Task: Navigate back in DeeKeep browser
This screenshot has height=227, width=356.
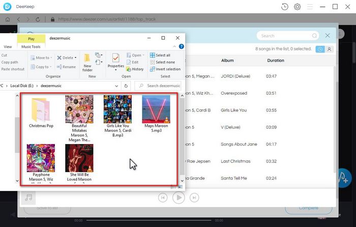Action: 19,19
